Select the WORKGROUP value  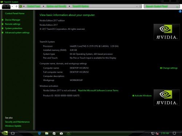[x=76, y=80]
